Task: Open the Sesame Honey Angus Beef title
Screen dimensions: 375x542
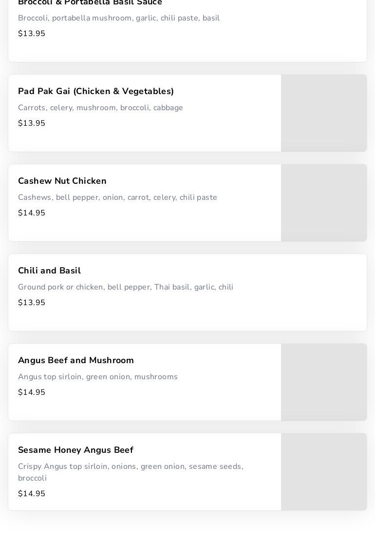Action: (x=75, y=450)
